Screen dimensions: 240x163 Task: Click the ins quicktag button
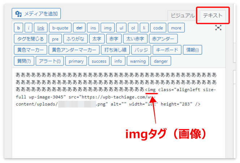point(93,28)
